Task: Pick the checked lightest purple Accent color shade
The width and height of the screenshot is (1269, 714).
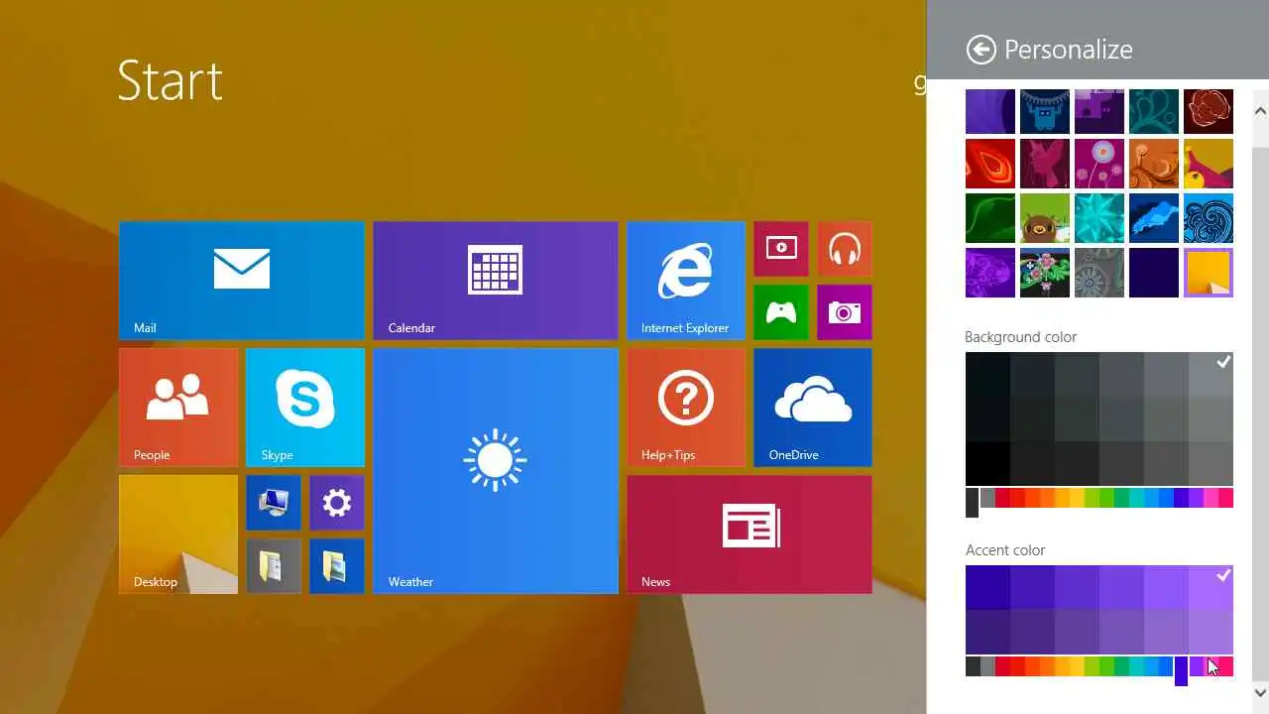Action: 1211,587
